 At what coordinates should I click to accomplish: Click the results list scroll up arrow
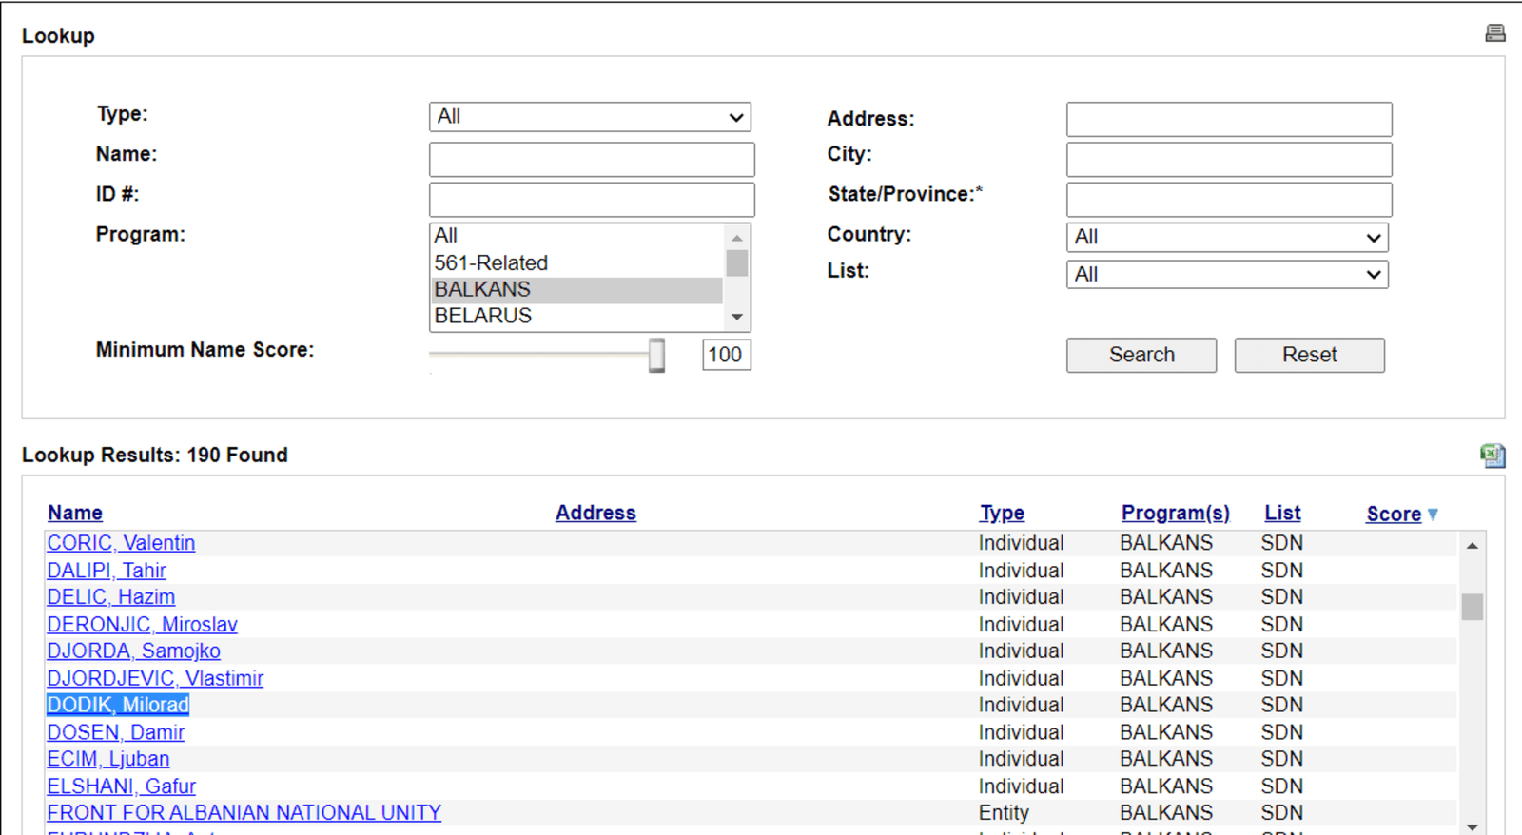pyautogui.click(x=1472, y=546)
